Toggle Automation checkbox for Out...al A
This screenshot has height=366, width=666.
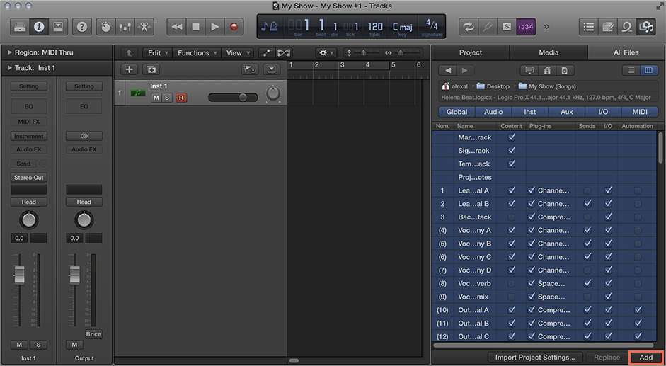(638, 310)
